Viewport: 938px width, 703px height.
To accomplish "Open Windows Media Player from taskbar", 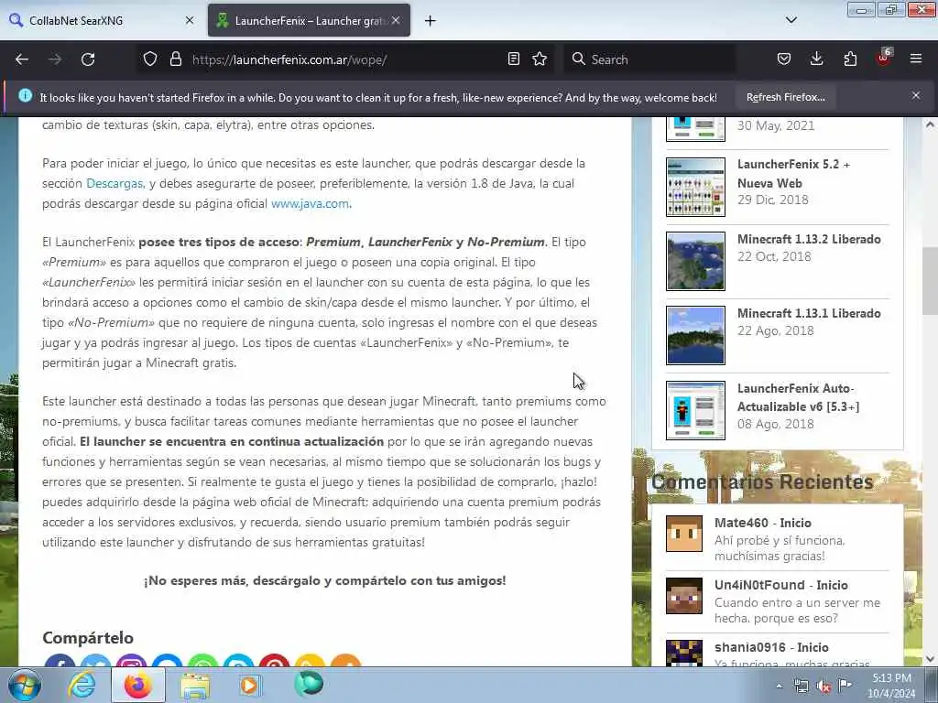I will click(250, 685).
